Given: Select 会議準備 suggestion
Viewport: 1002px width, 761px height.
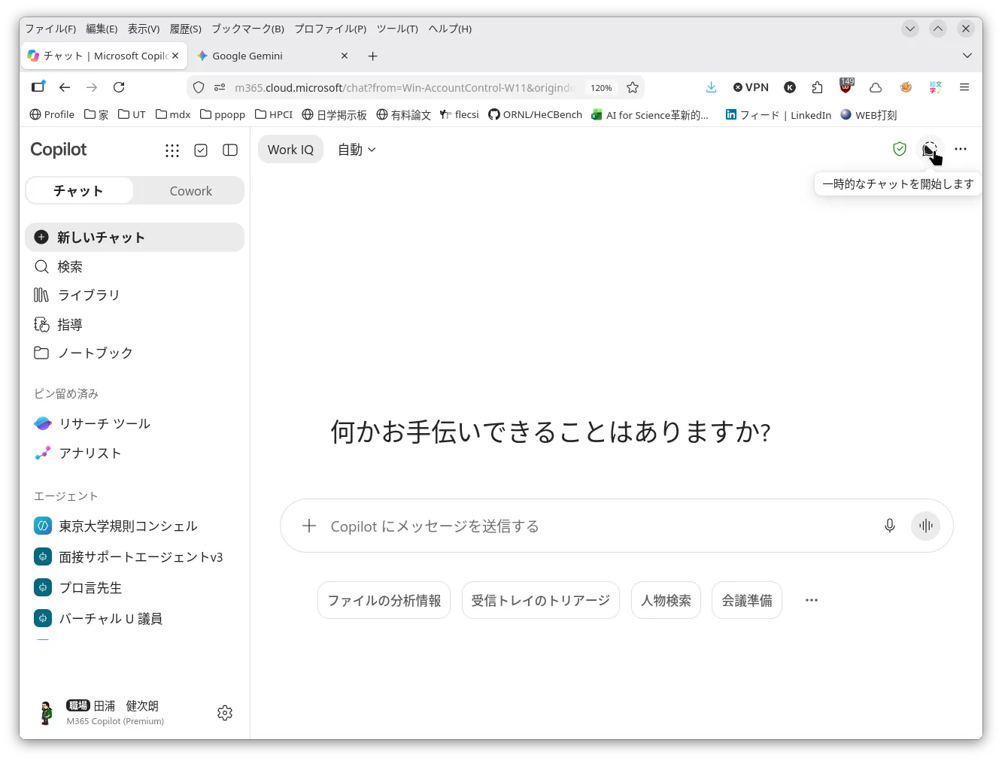Looking at the screenshot, I should 746,600.
